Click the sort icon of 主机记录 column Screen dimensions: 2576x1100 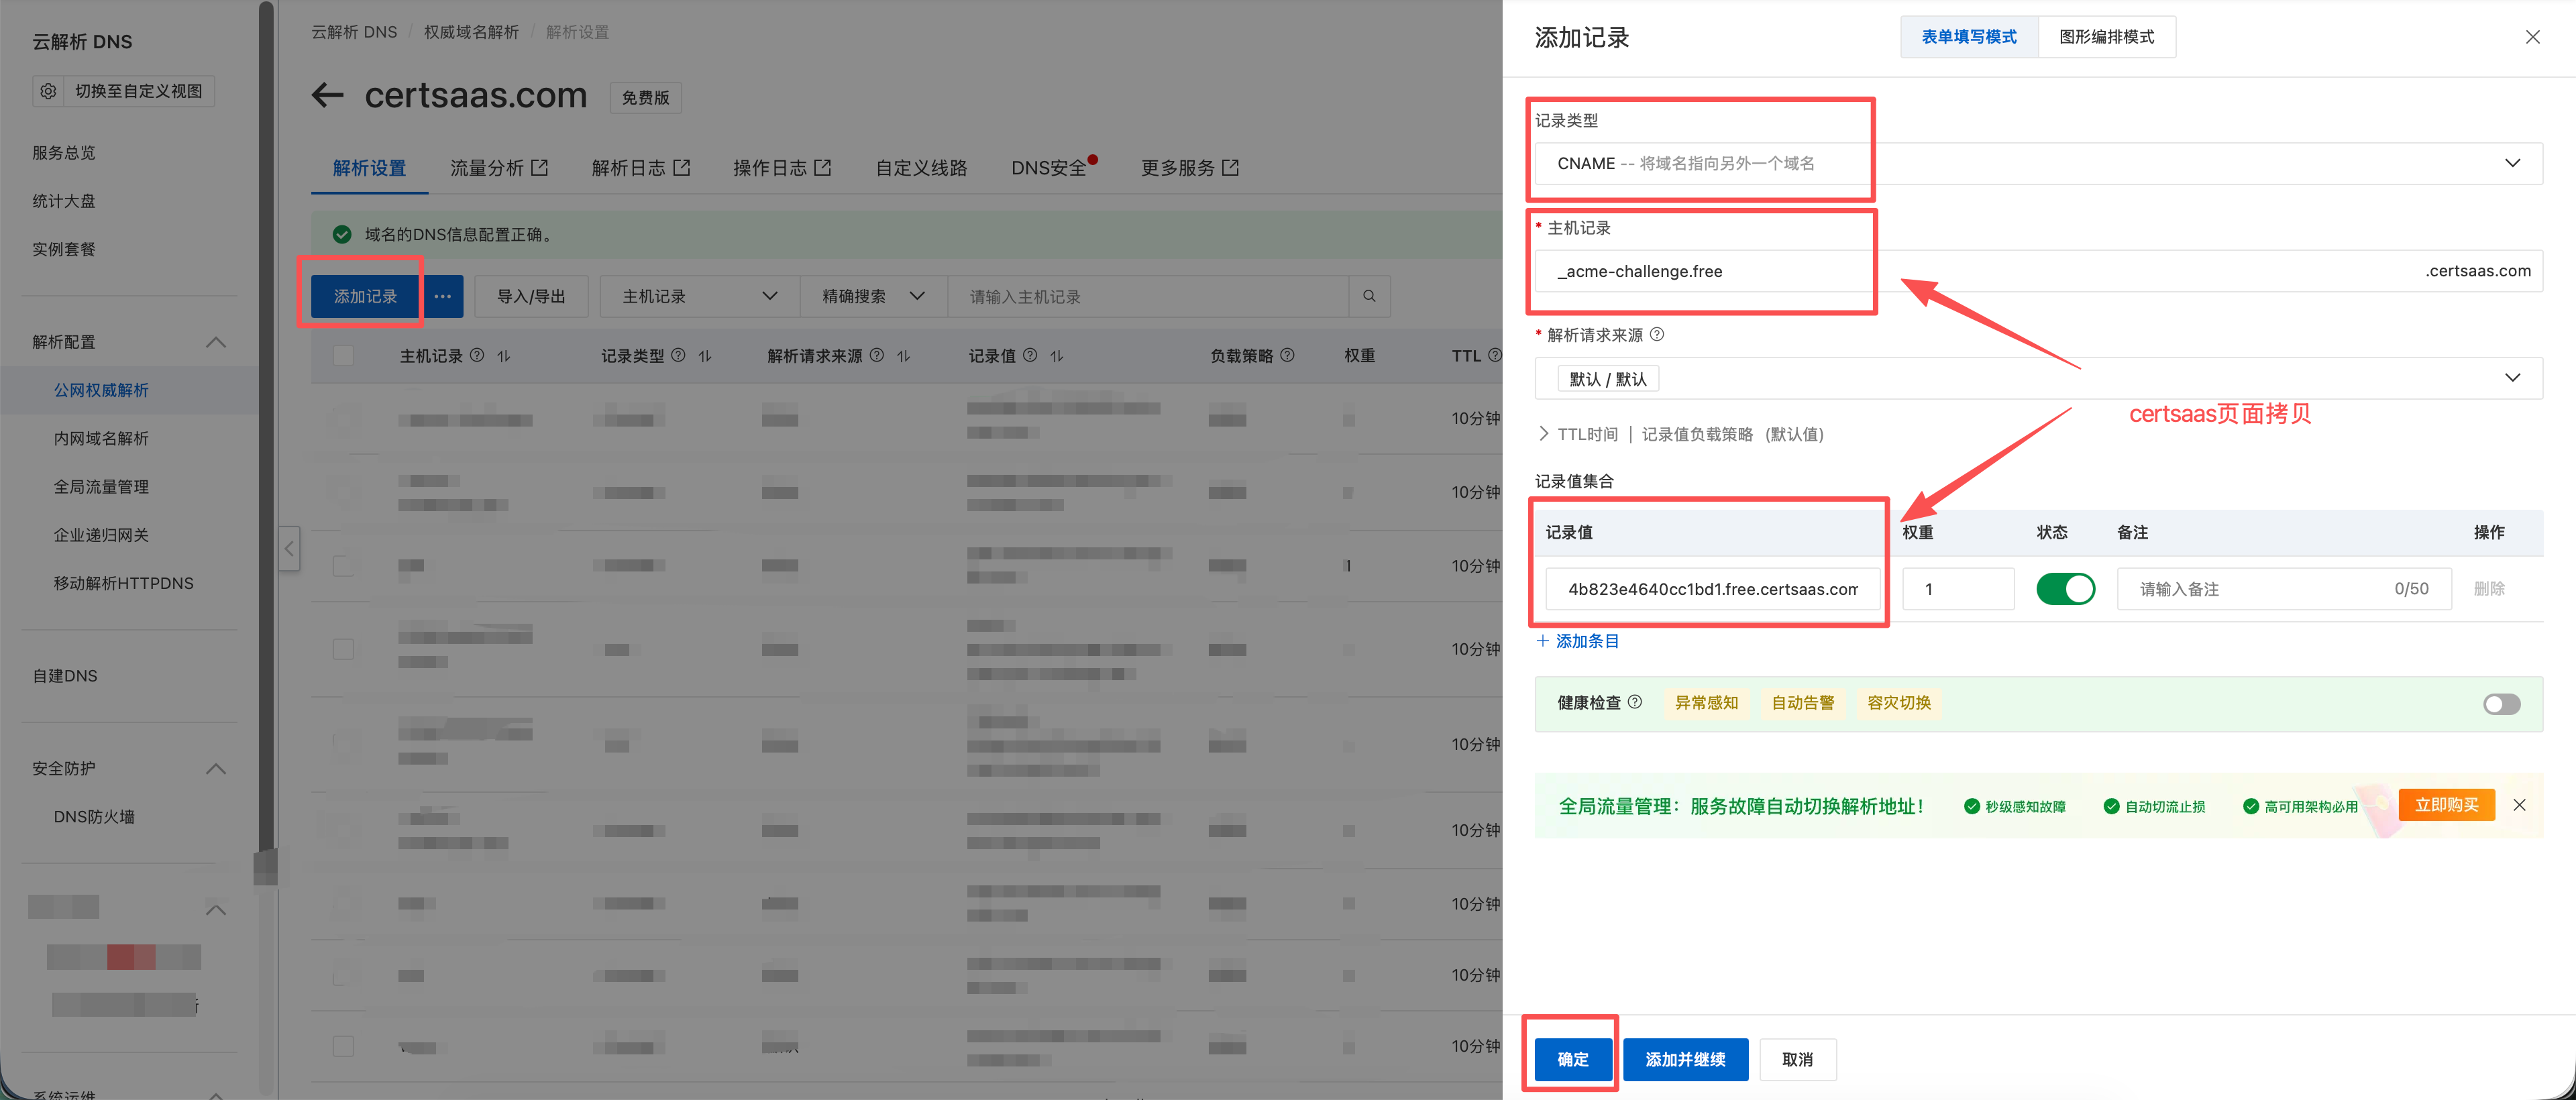click(x=504, y=356)
